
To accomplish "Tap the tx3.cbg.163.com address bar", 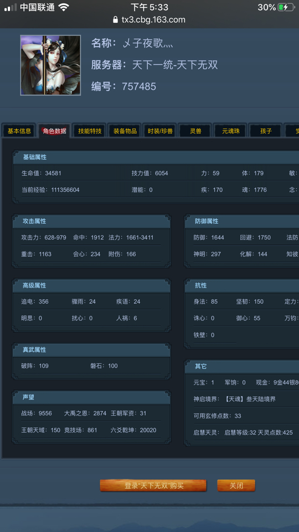I will [x=149, y=20].
